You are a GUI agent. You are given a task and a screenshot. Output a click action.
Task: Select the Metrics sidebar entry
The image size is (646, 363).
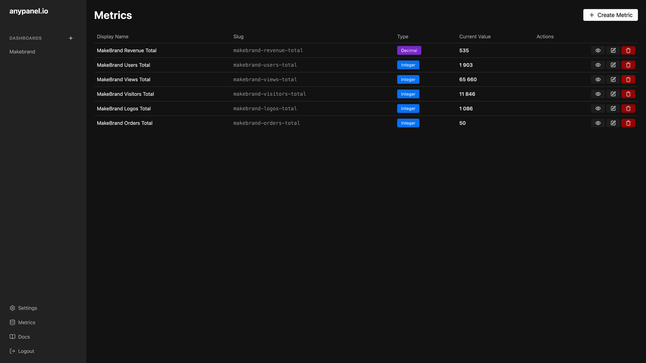tap(27, 322)
